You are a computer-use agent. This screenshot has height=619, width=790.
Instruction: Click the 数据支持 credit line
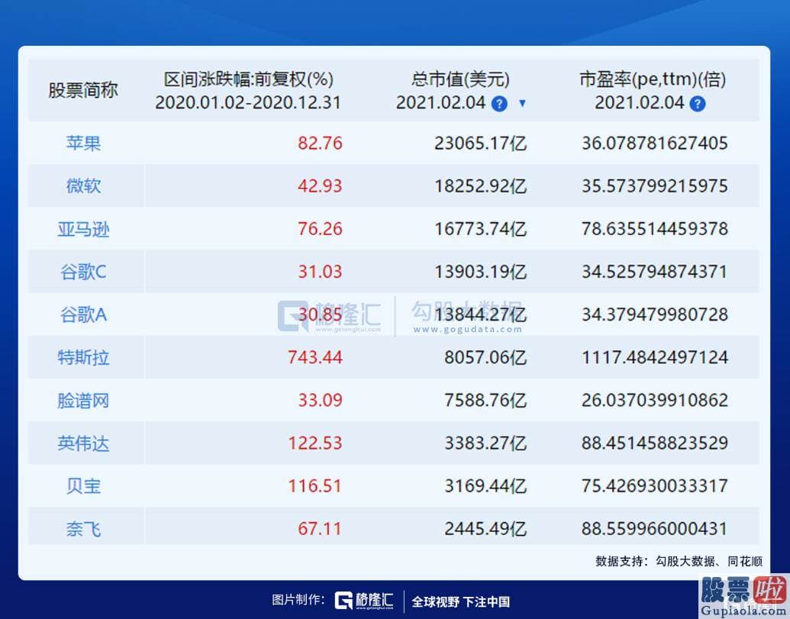tap(679, 561)
